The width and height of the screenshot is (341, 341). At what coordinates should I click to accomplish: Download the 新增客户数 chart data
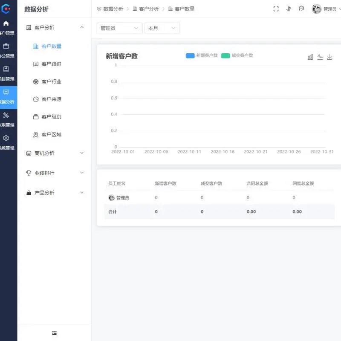point(329,56)
